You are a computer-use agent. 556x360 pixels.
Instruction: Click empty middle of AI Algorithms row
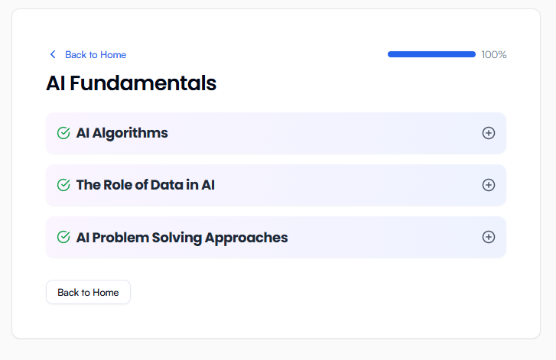pos(321,133)
